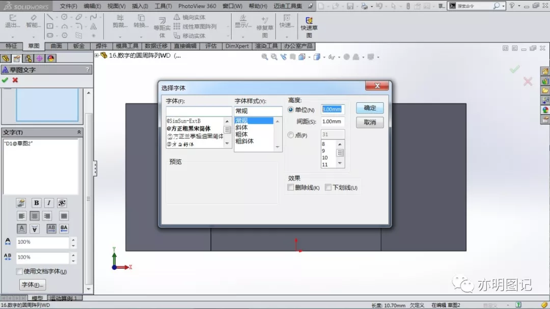Open the File menu
Viewport: 550px width, 309px height.
68,6
